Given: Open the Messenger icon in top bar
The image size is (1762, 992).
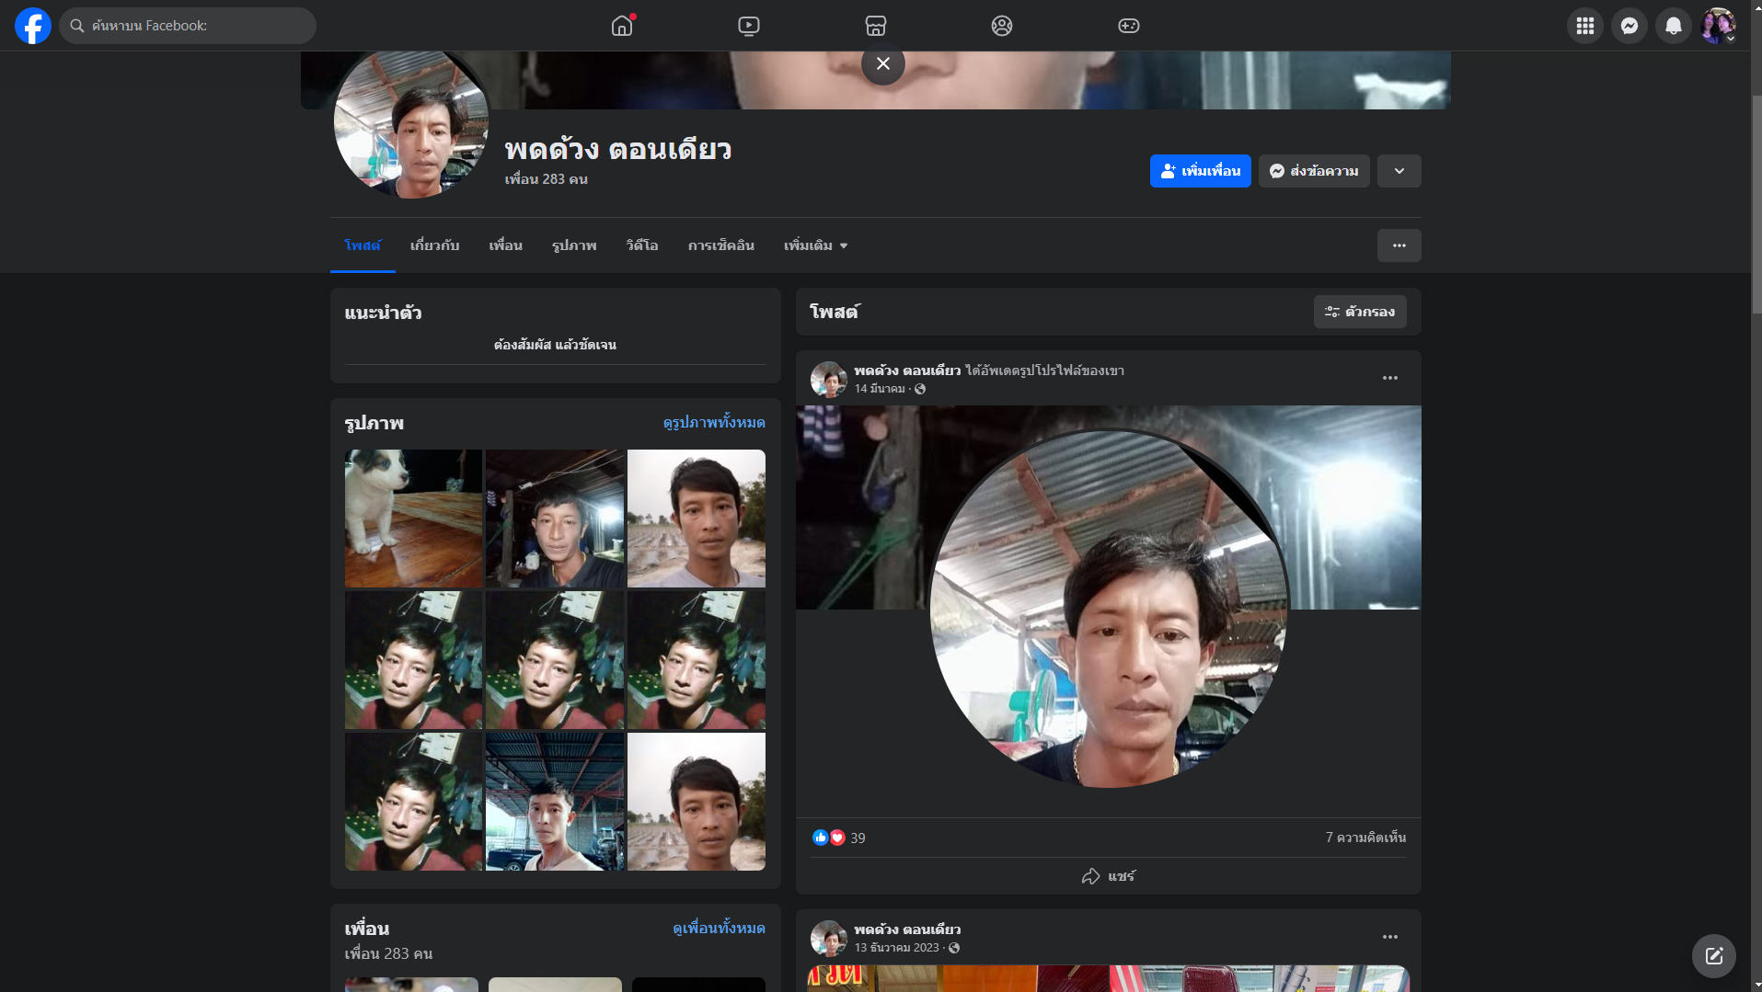Looking at the screenshot, I should click(x=1630, y=26).
